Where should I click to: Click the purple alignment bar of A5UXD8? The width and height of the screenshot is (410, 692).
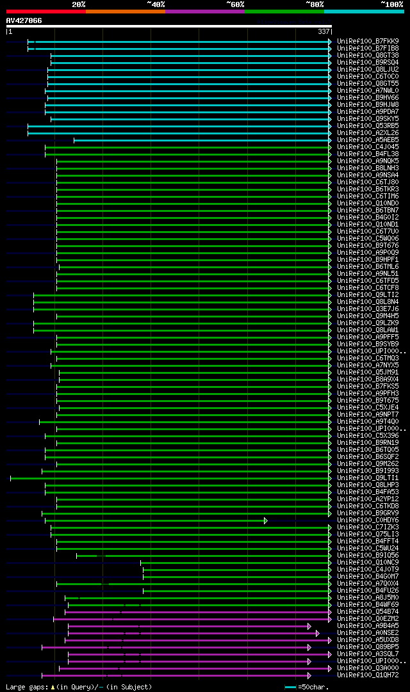197,640
